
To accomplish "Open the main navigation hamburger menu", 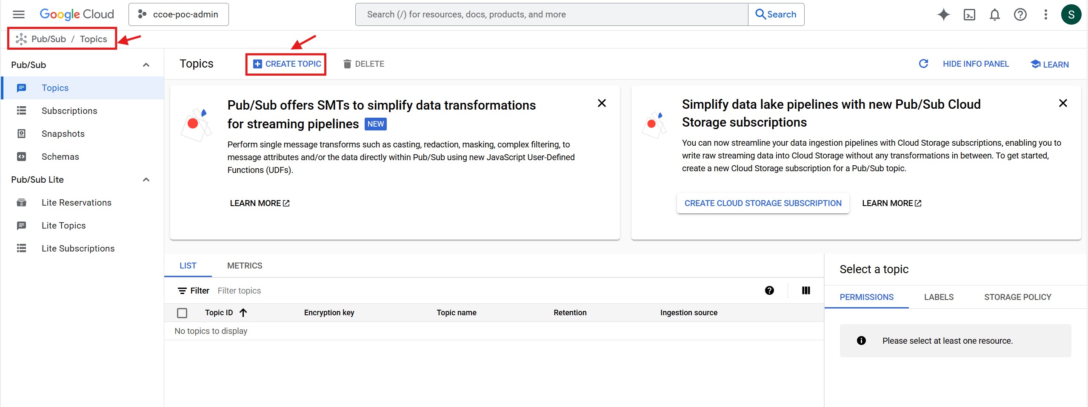I will pyautogui.click(x=19, y=14).
